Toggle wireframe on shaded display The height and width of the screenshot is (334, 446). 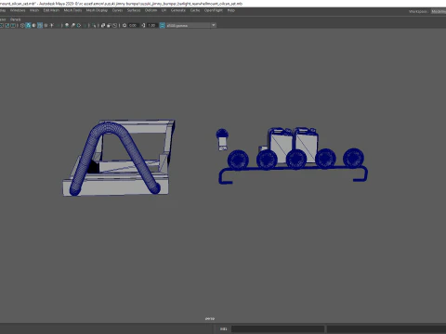click(x=40, y=25)
